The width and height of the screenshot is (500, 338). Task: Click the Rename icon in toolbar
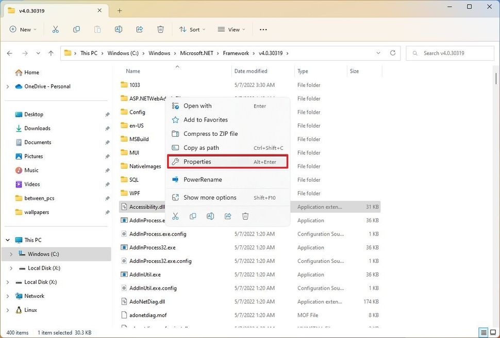(x=119, y=29)
